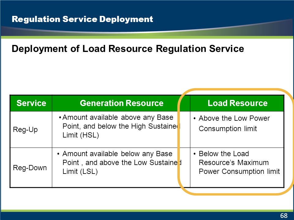Select the heading 'Deployment of Load Resource Regulation Service'
Image resolution: width=294 pixels, height=220 pixels.
128,49
